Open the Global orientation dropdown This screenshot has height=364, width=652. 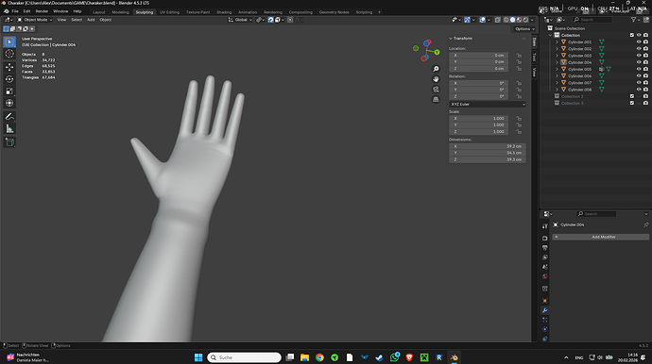pyautogui.click(x=241, y=20)
